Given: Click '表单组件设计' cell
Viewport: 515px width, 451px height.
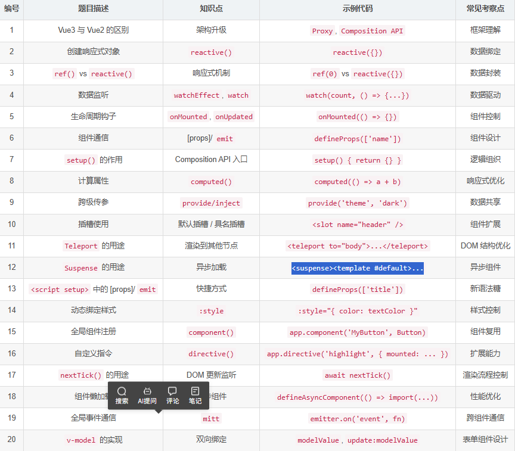Looking at the screenshot, I should click(485, 440).
